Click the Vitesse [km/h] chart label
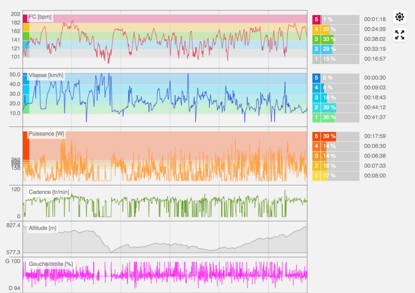 point(46,75)
